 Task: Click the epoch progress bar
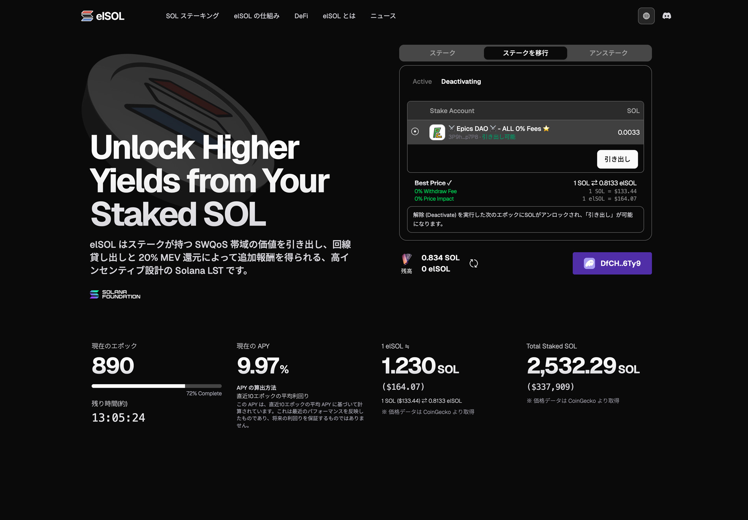point(156,386)
